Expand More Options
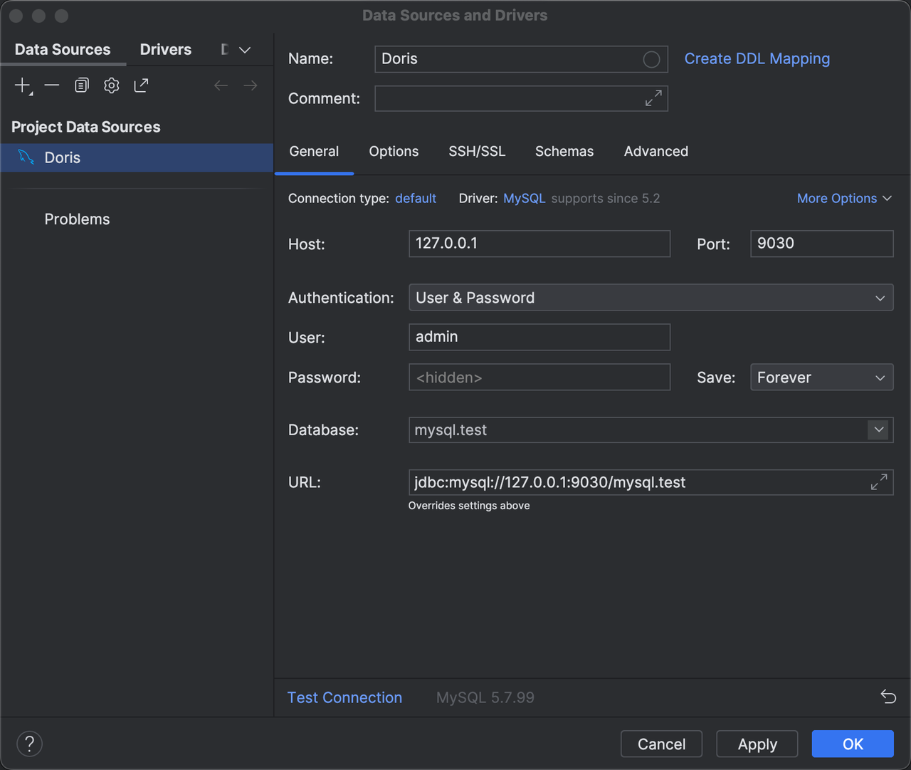The image size is (911, 770). pyautogui.click(x=844, y=198)
